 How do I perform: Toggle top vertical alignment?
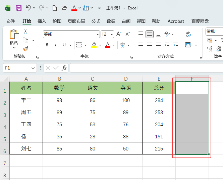(141, 34)
